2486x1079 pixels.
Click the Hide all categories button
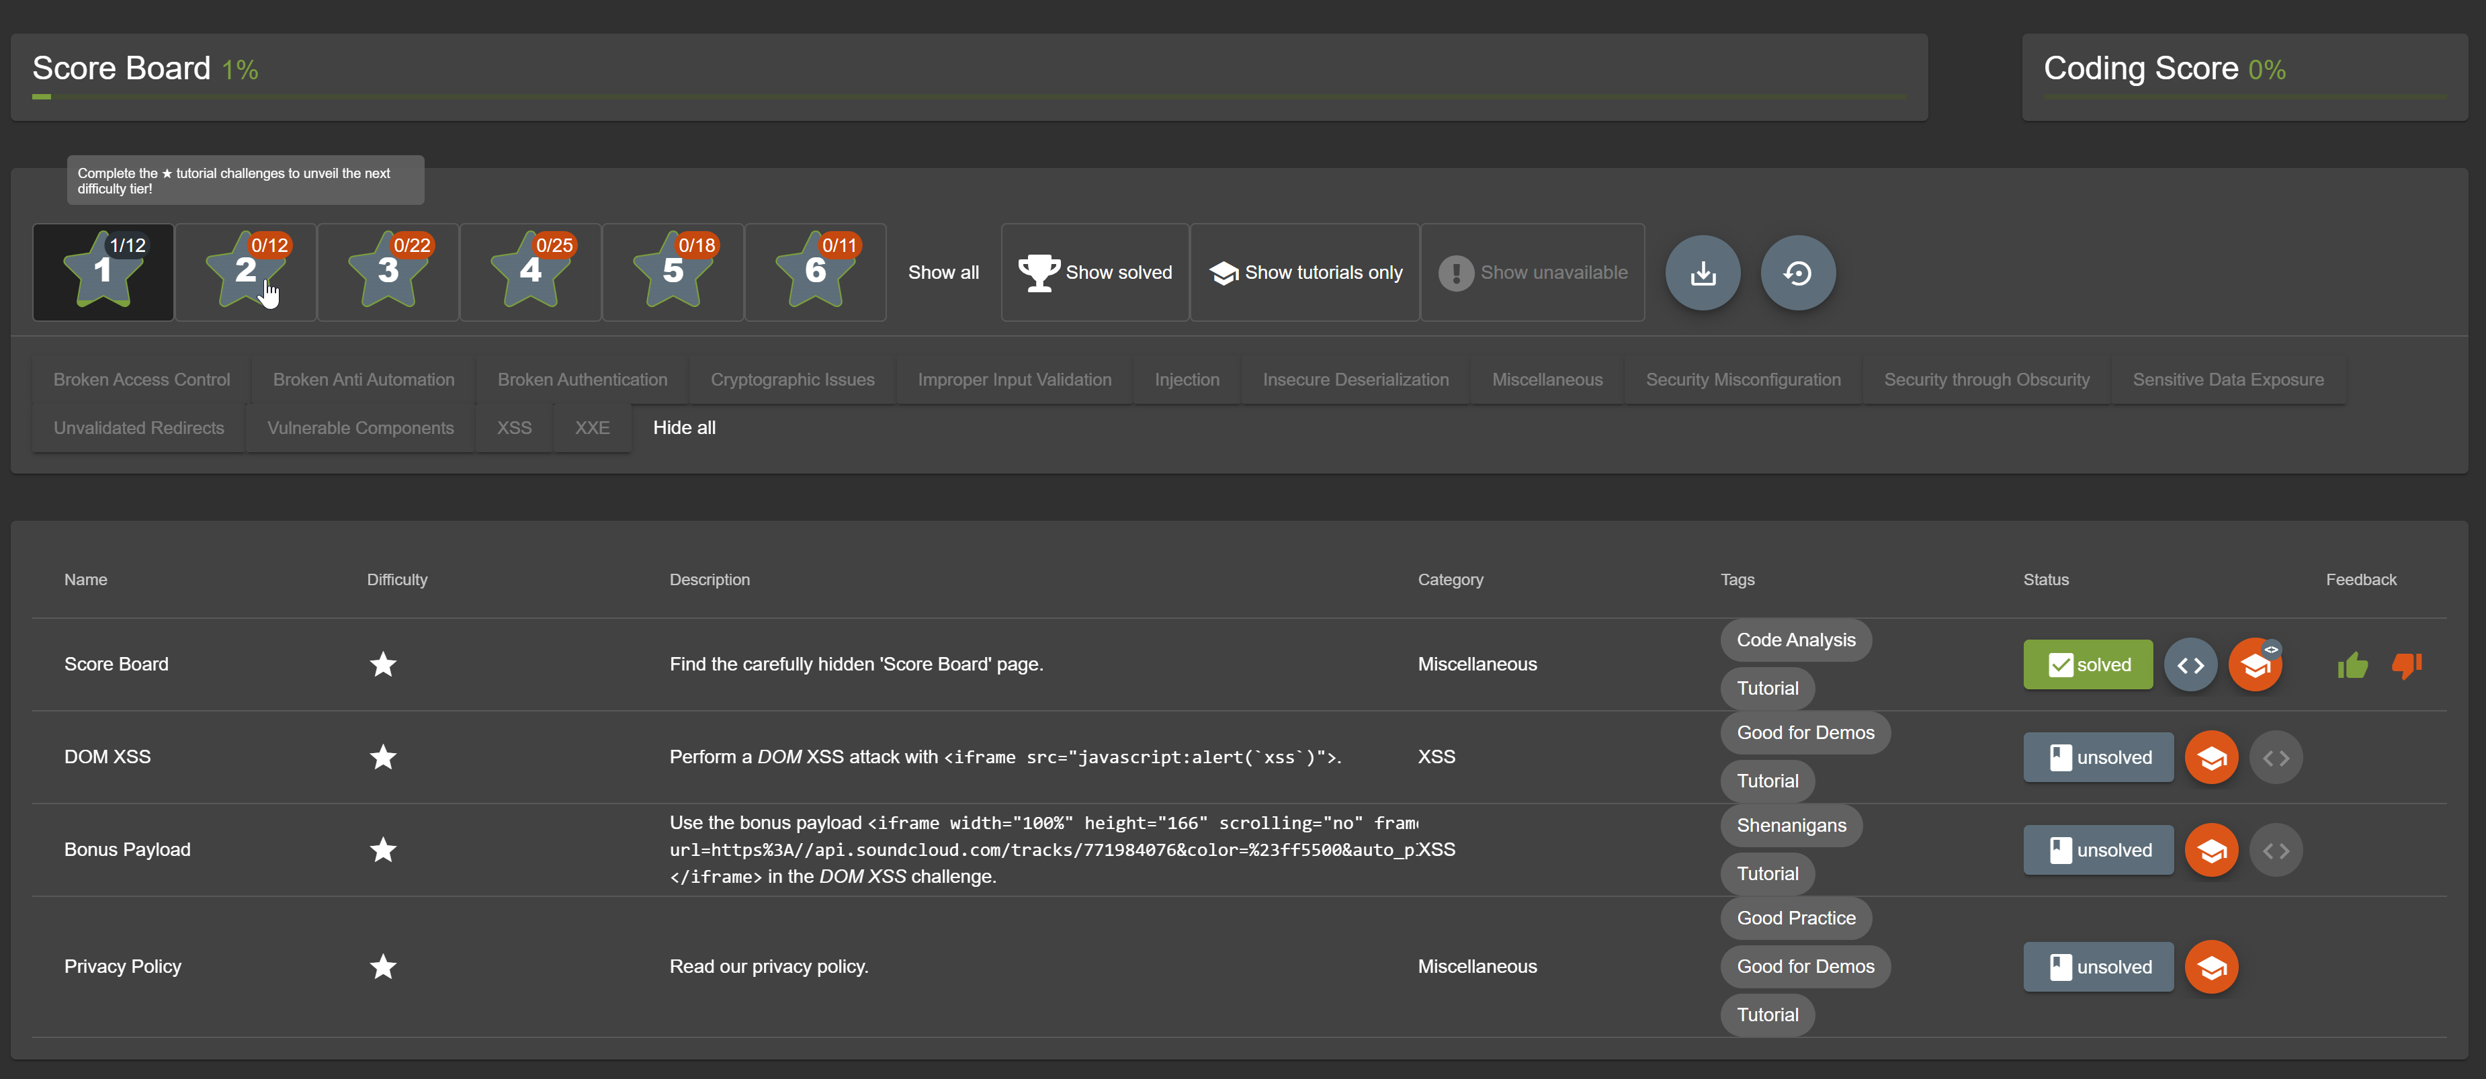coord(683,429)
